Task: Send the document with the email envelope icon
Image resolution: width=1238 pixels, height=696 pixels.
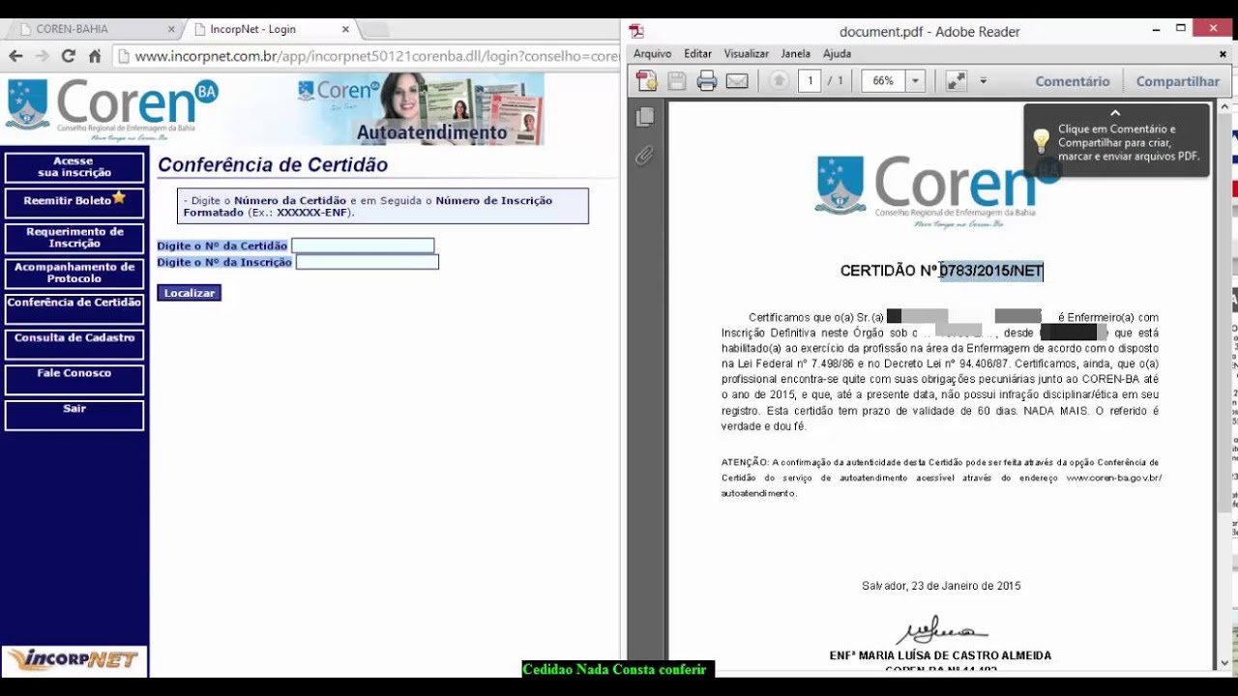Action: click(x=737, y=81)
